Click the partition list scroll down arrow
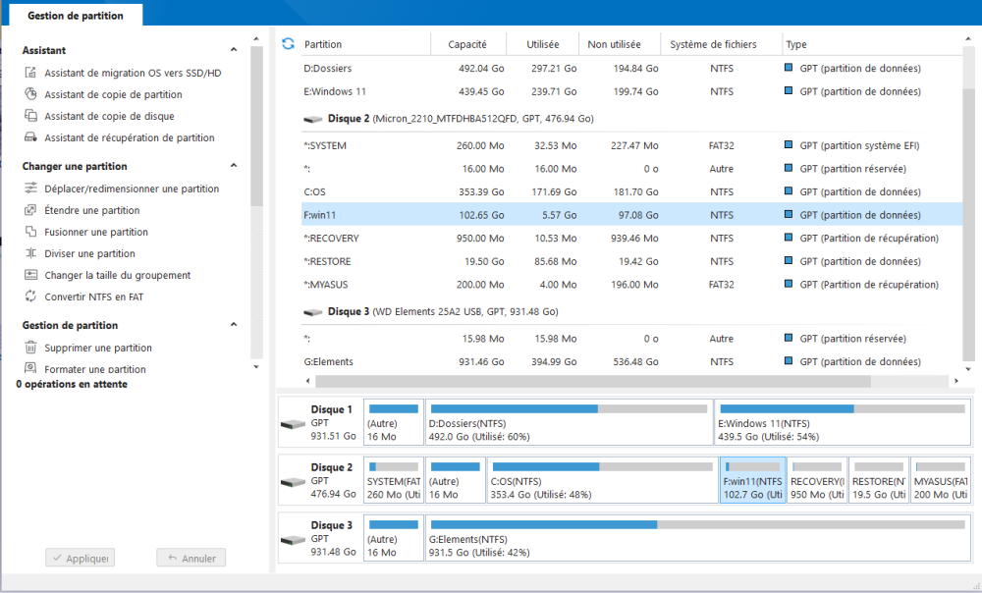This screenshot has height=593, width=982. click(969, 369)
